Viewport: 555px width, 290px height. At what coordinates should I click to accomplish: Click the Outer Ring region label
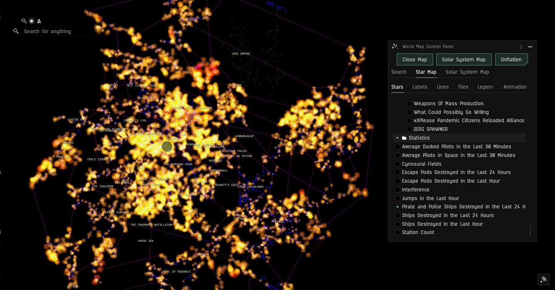coord(78,120)
